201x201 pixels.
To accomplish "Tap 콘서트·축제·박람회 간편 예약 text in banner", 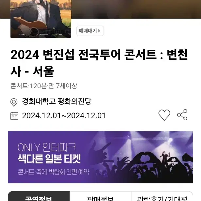I will click(x=54, y=172).
